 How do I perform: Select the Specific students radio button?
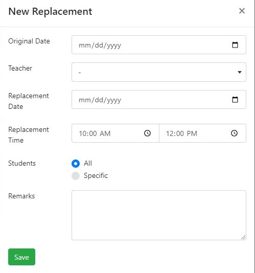[76, 176]
